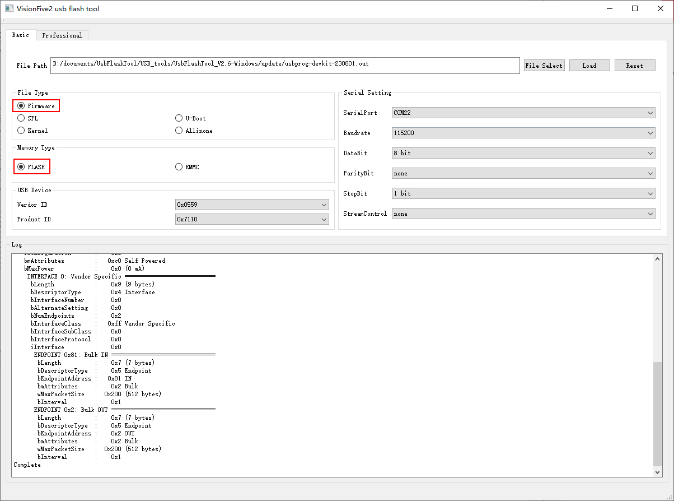This screenshot has width=674, height=501.
Task: Click the log scrollbar down arrow
Action: pos(658,472)
